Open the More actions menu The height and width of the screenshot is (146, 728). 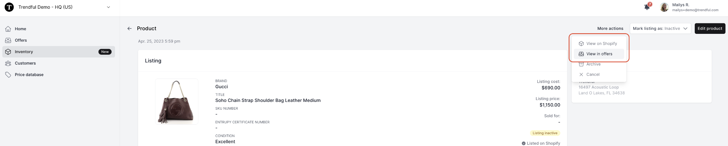click(610, 29)
